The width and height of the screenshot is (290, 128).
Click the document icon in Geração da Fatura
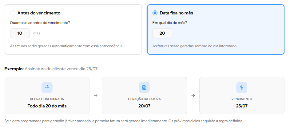[144, 87]
